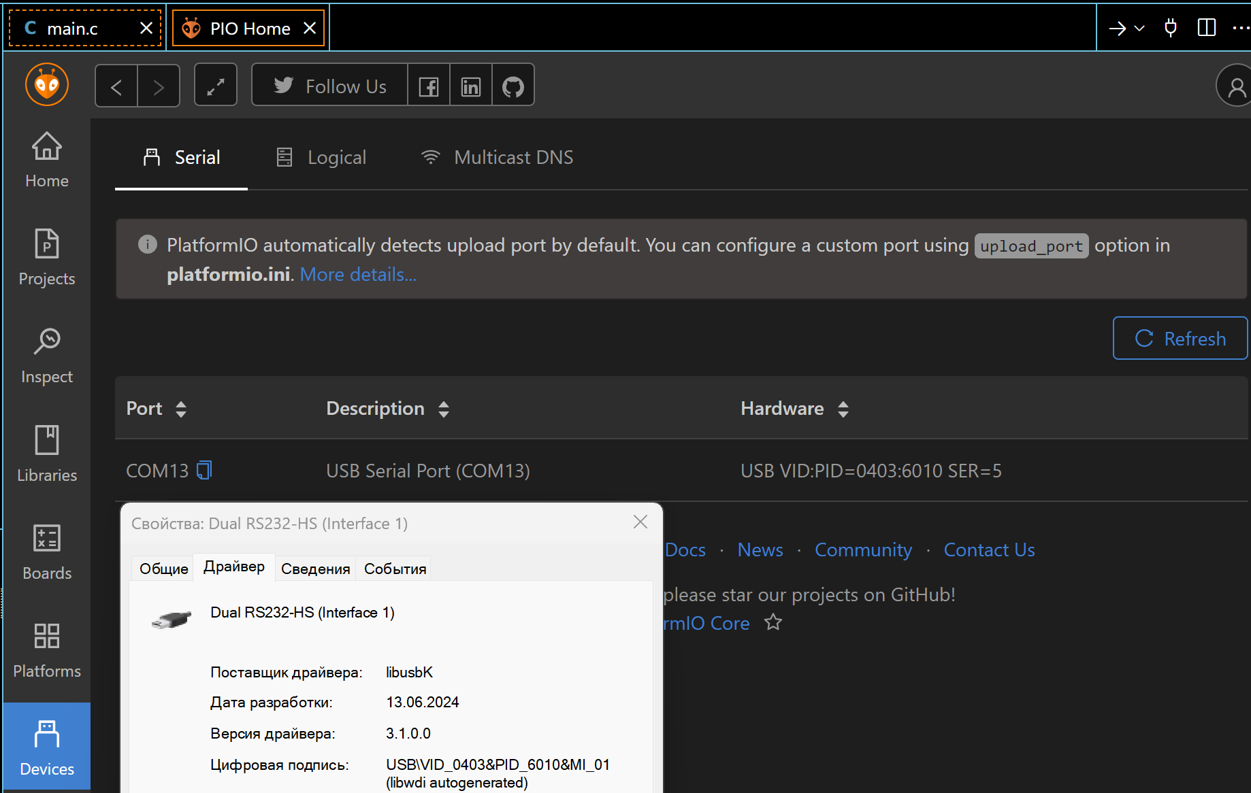Click the Refresh button

[1180, 339]
